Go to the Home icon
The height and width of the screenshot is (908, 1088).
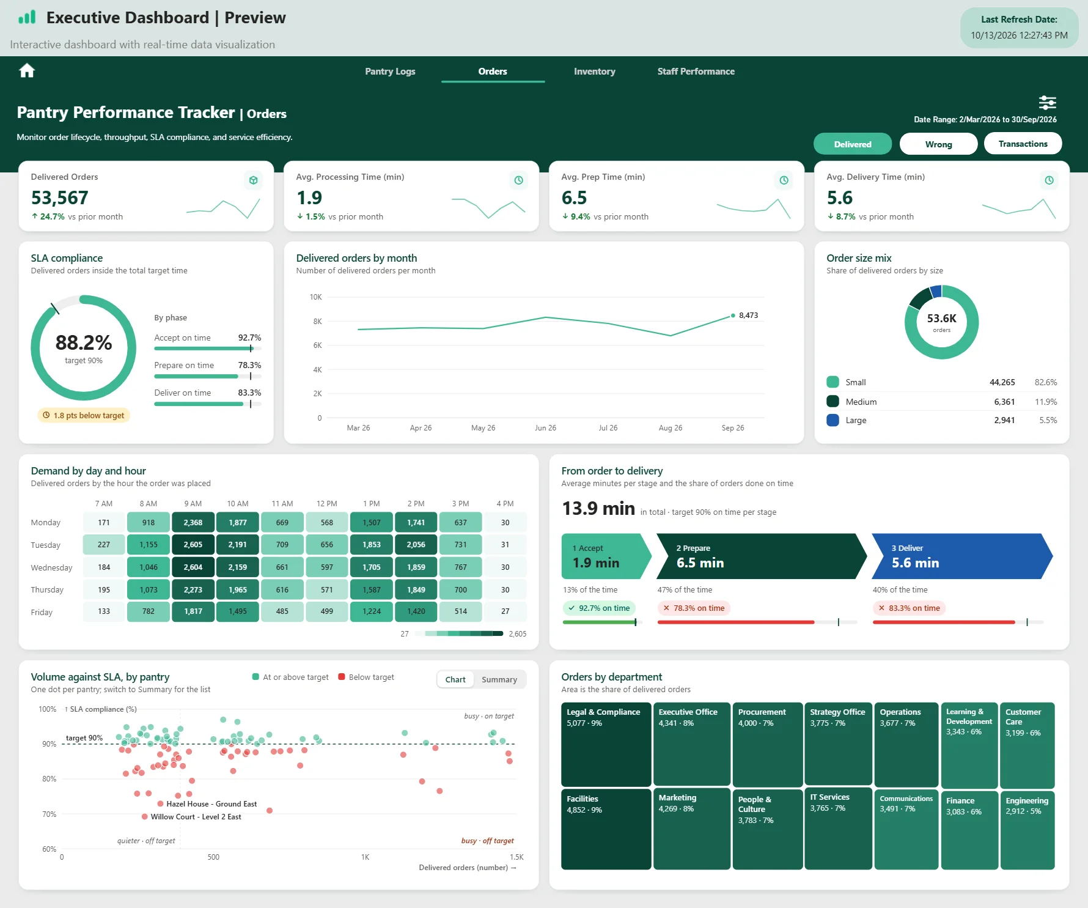(x=27, y=71)
